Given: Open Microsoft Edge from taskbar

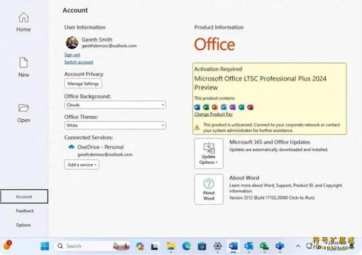Looking at the screenshot, I should click(186, 246).
